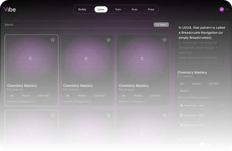Select the Masters tag in side panel

point(184,91)
